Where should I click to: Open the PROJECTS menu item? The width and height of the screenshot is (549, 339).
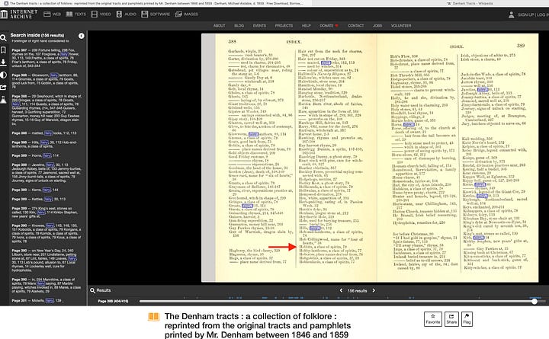pos(284,26)
